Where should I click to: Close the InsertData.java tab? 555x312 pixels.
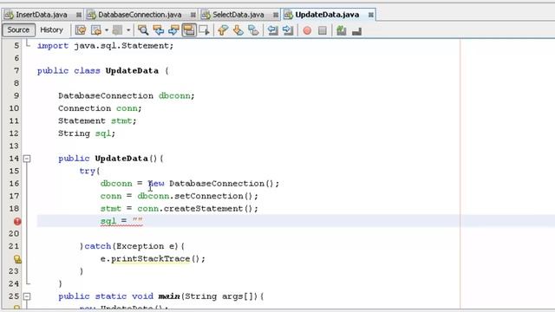tap(79, 15)
